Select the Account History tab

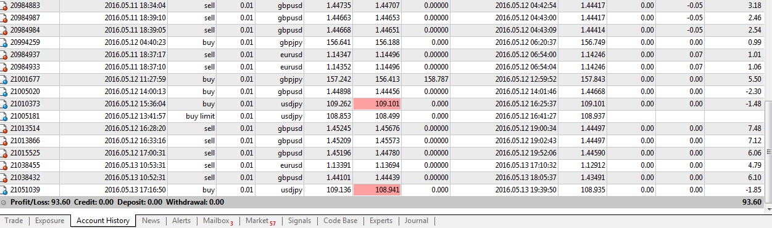click(103, 221)
